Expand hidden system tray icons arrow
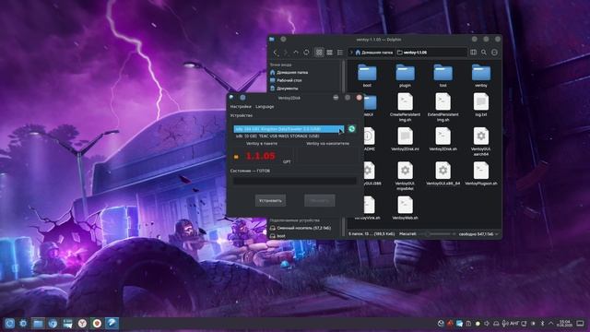This screenshot has height=332, width=590. pos(551,324)
